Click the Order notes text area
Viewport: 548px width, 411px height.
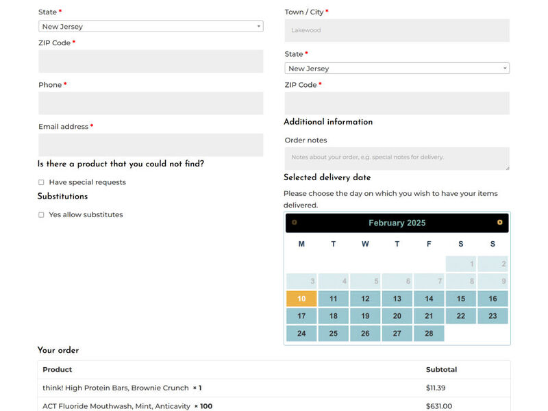(397, 158)
